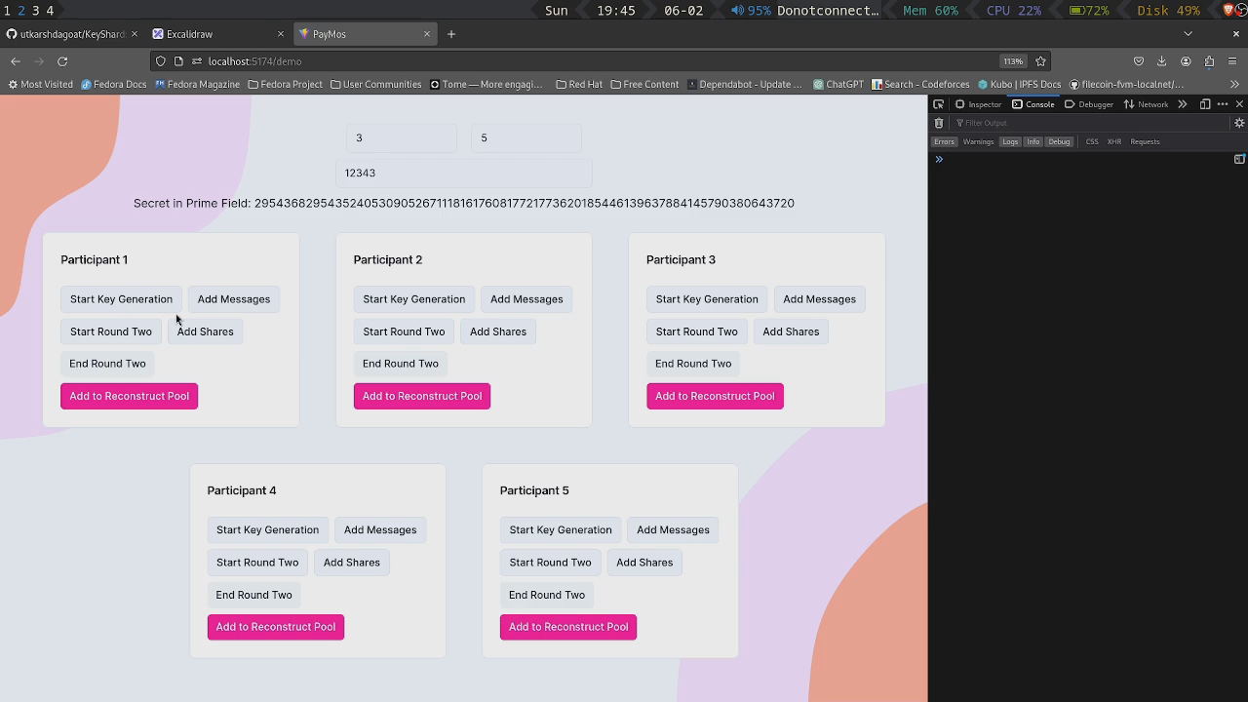The width and height of the screenshot is (1248, 702).
Task: Open the Firefox downloads panel
Action: click(1161, 61)
